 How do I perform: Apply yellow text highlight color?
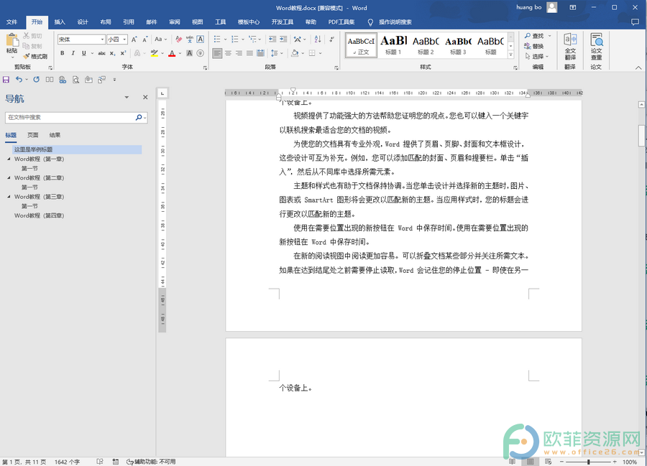pos(155,53)
